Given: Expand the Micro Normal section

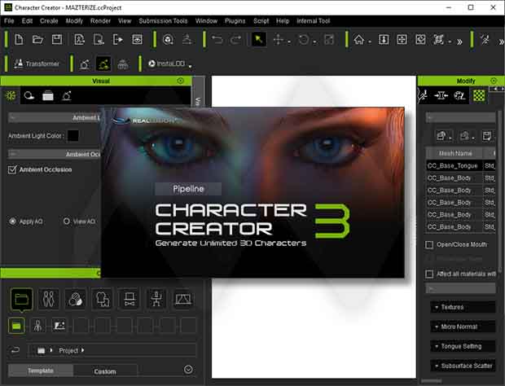Looking at the screenshot, I should click(463, 327).
